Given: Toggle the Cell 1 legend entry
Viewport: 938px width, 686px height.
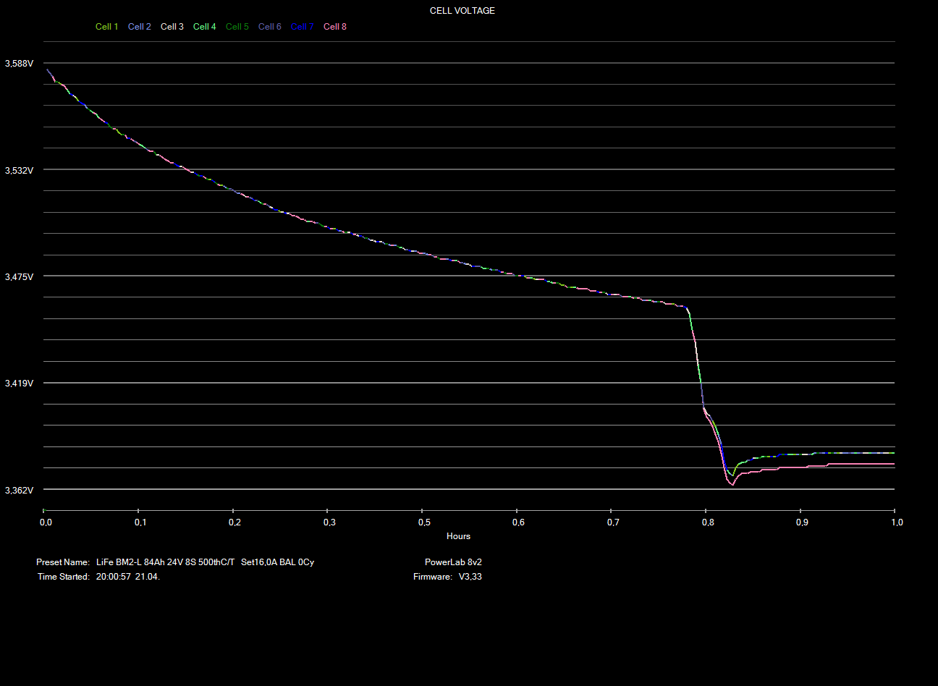Looking at the screenshot, I should [106, 27].
